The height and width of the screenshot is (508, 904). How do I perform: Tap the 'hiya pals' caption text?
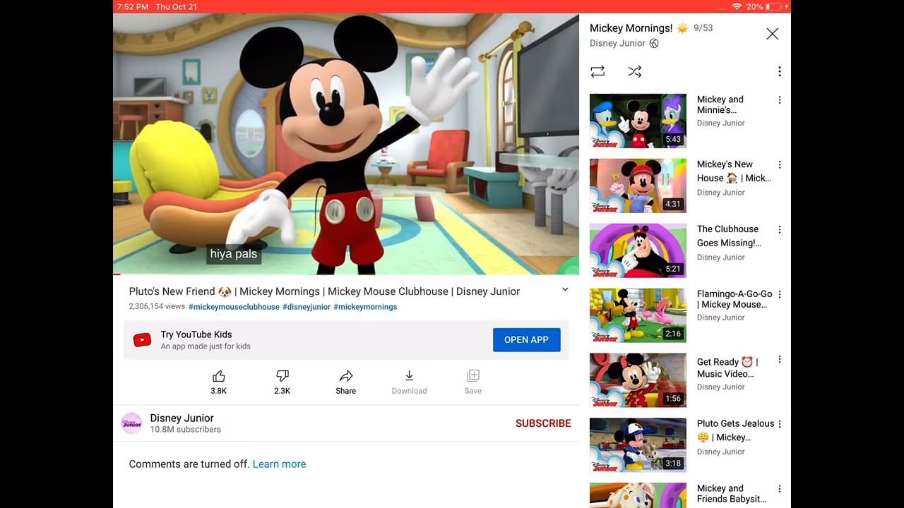(234, 254)
